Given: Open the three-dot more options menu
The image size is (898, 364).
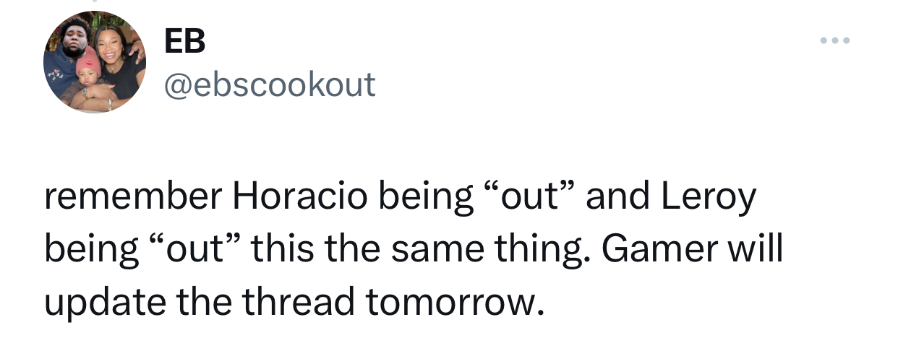Looking at the screenshot, I should click(835, 40).
